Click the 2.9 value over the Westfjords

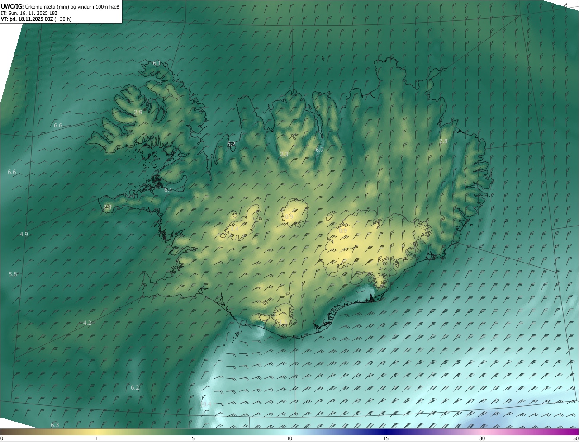coord(138,112)
